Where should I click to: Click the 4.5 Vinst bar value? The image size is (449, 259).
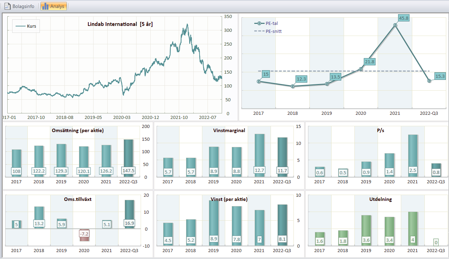coord(168,240)
